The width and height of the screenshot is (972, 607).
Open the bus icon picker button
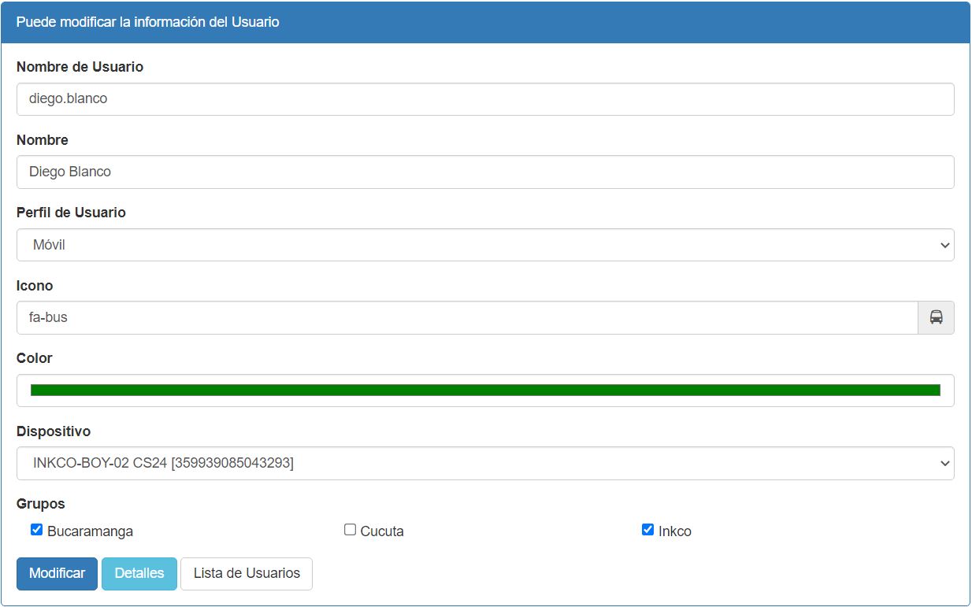pos(936,317)
